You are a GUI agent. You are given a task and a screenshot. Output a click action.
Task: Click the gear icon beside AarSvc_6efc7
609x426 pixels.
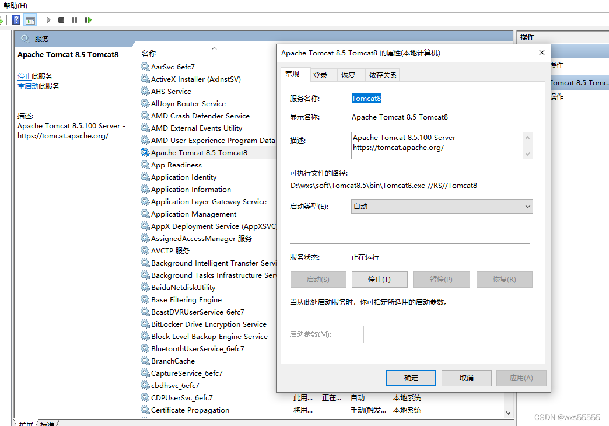point(145,67)
